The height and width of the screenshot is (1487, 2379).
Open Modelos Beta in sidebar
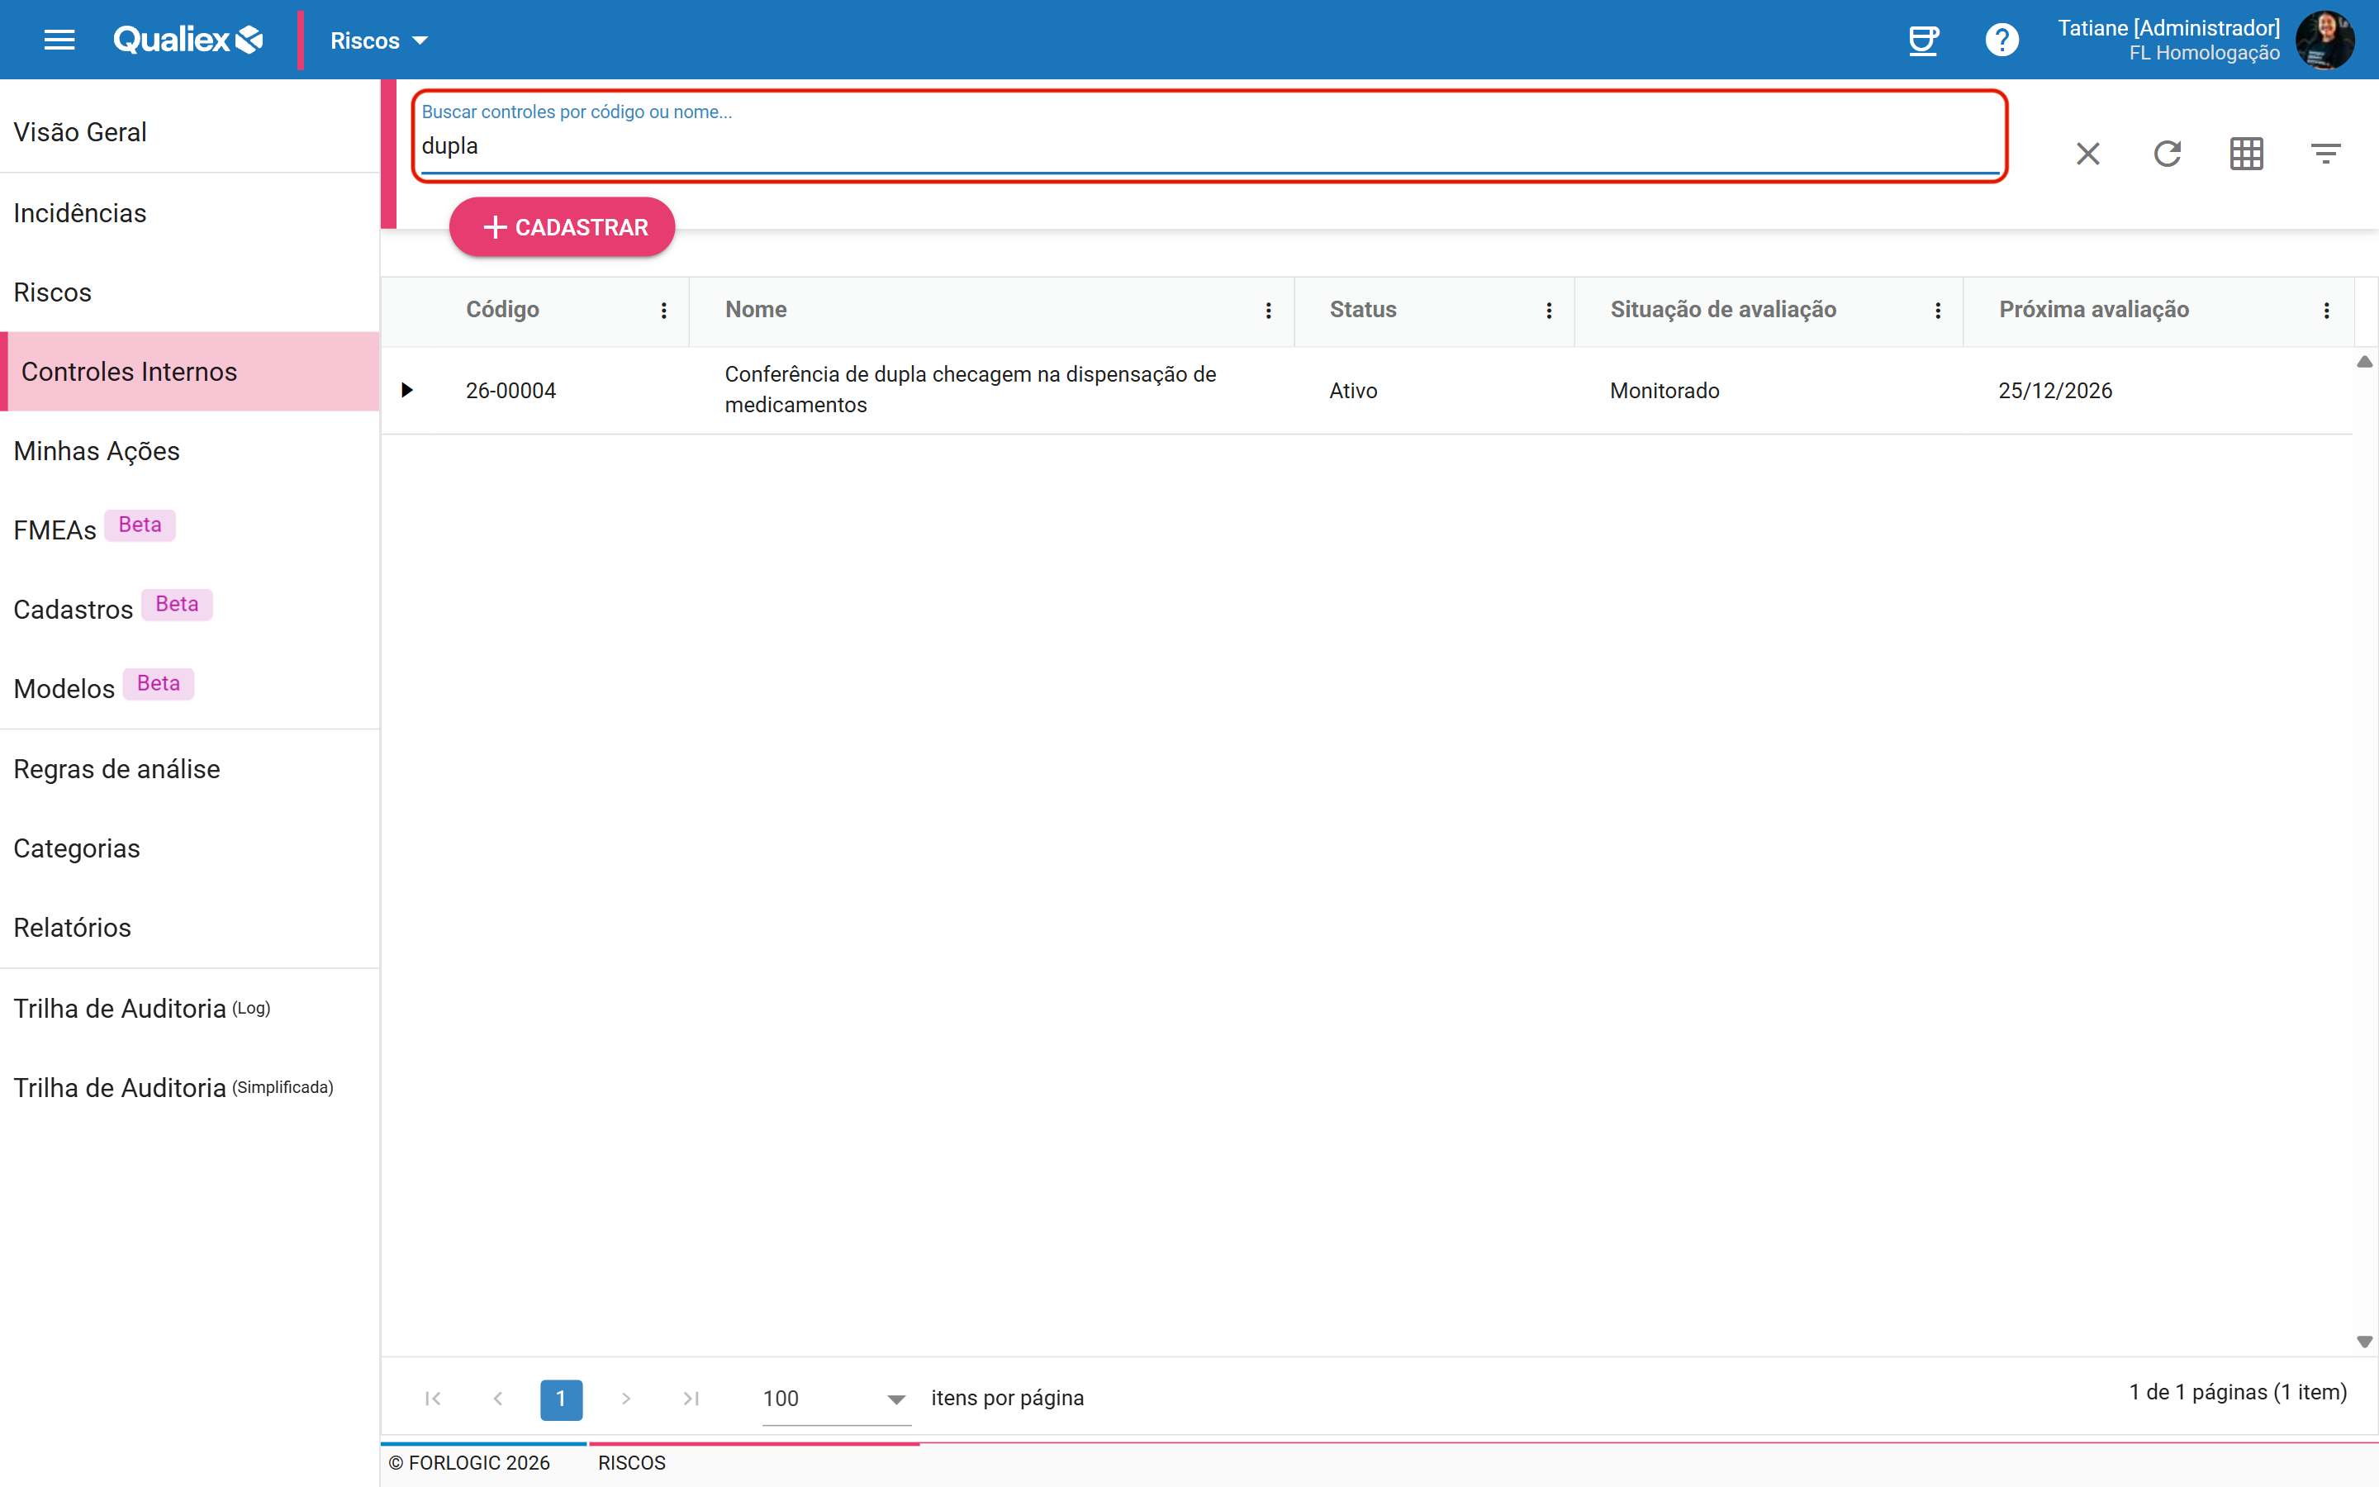(x=190, y=688)
